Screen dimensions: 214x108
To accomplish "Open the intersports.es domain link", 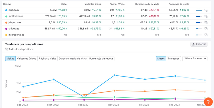I will coord(16,35).
